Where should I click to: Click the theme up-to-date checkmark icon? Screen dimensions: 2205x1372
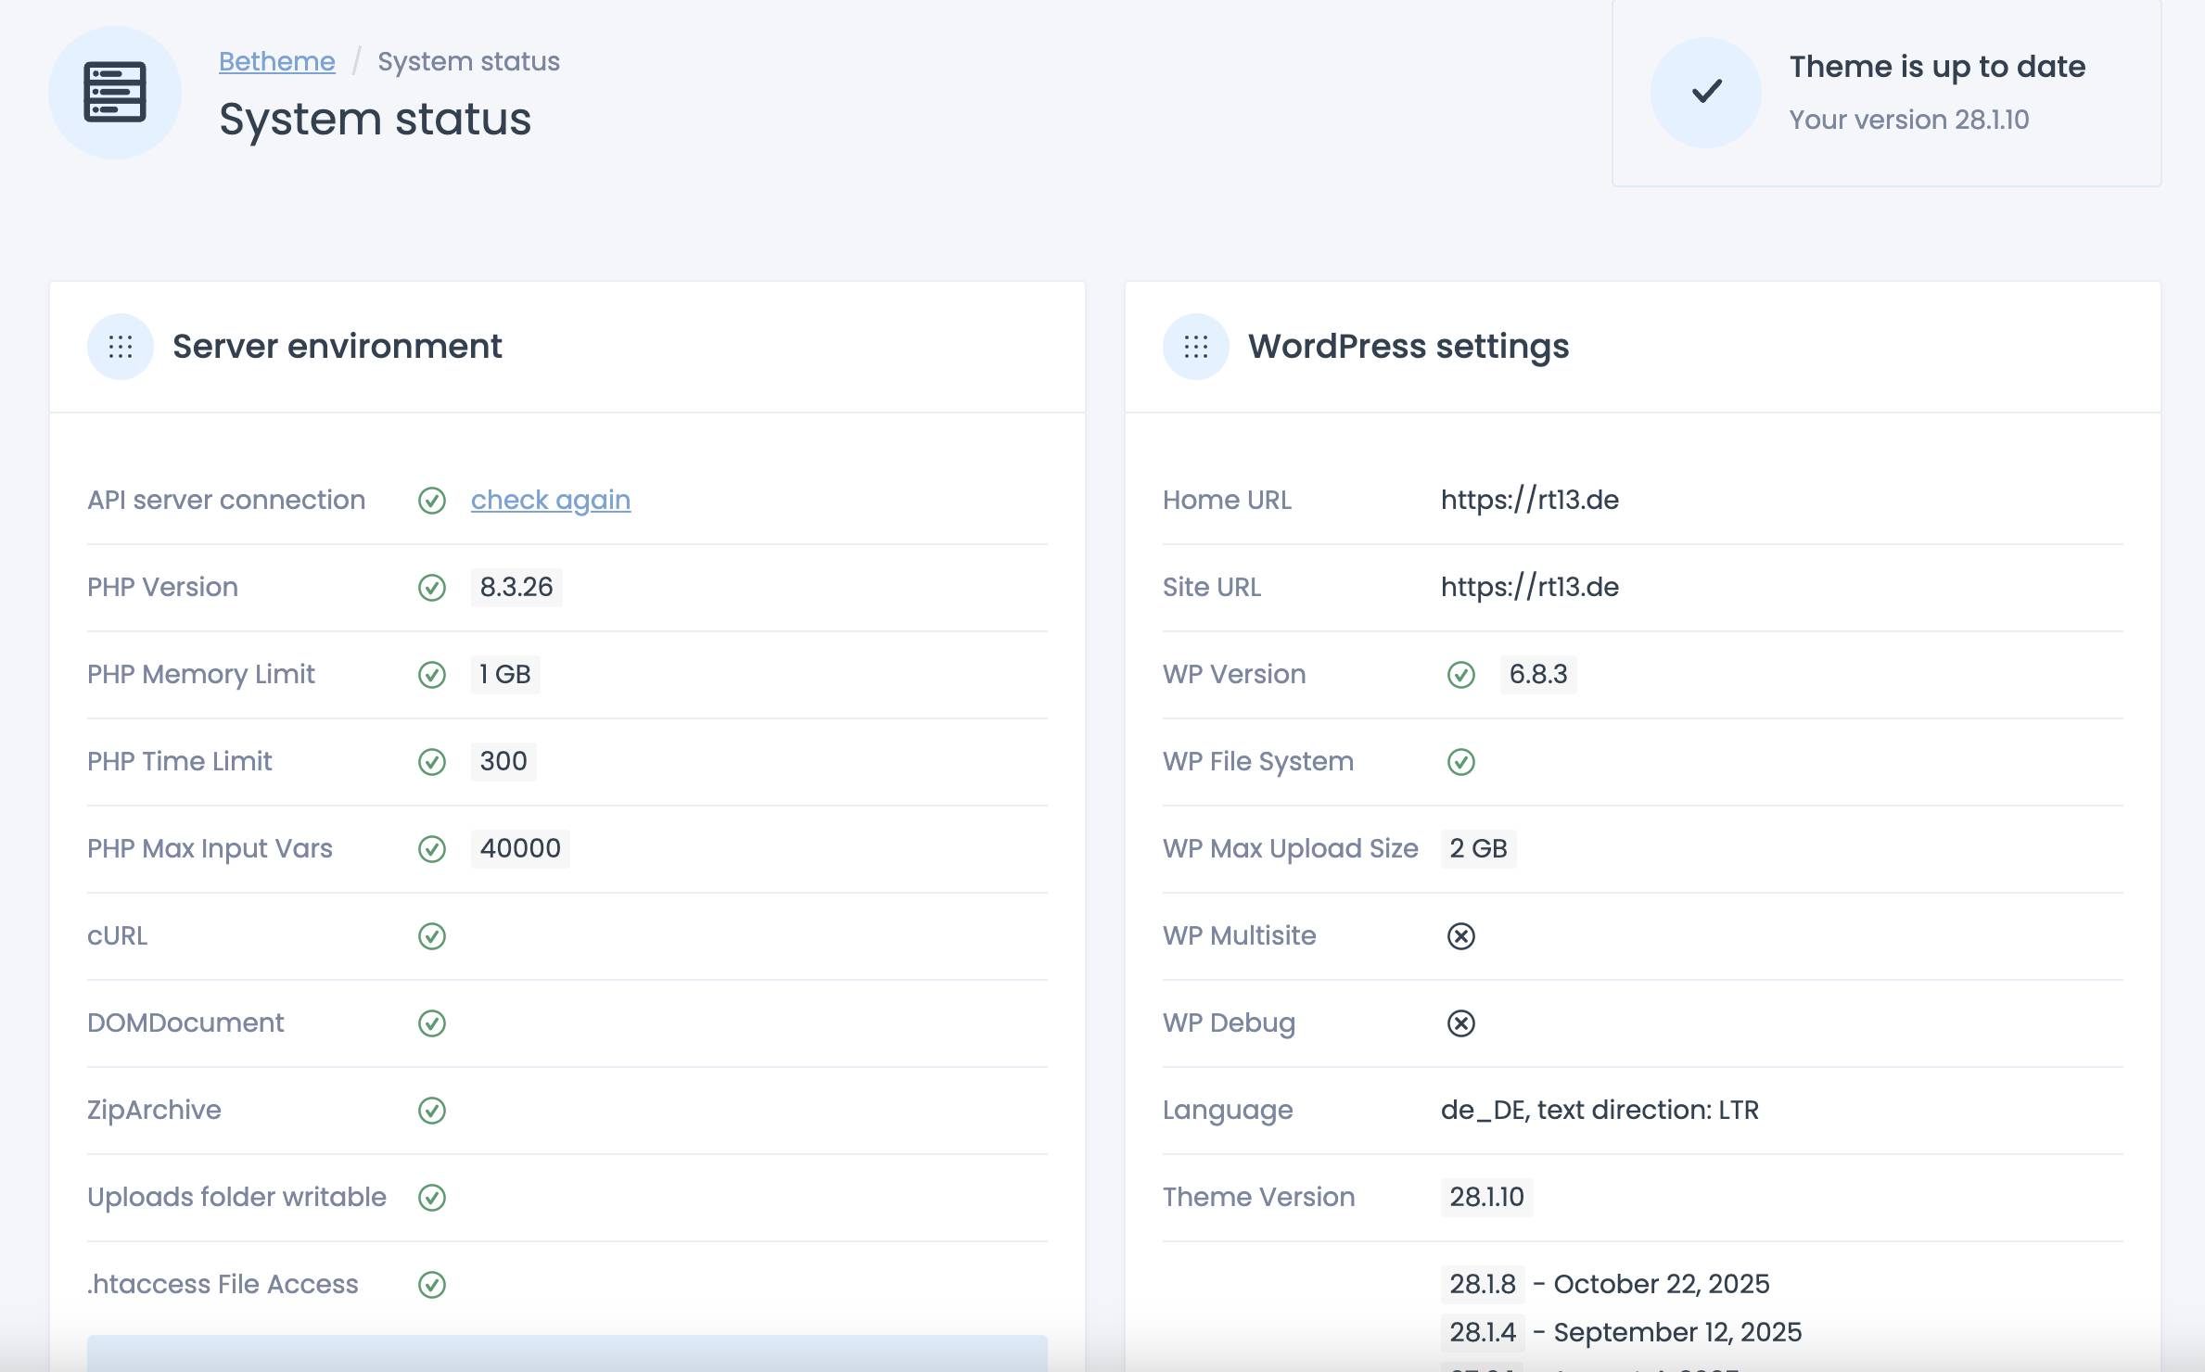click(x=1706, y=92)
